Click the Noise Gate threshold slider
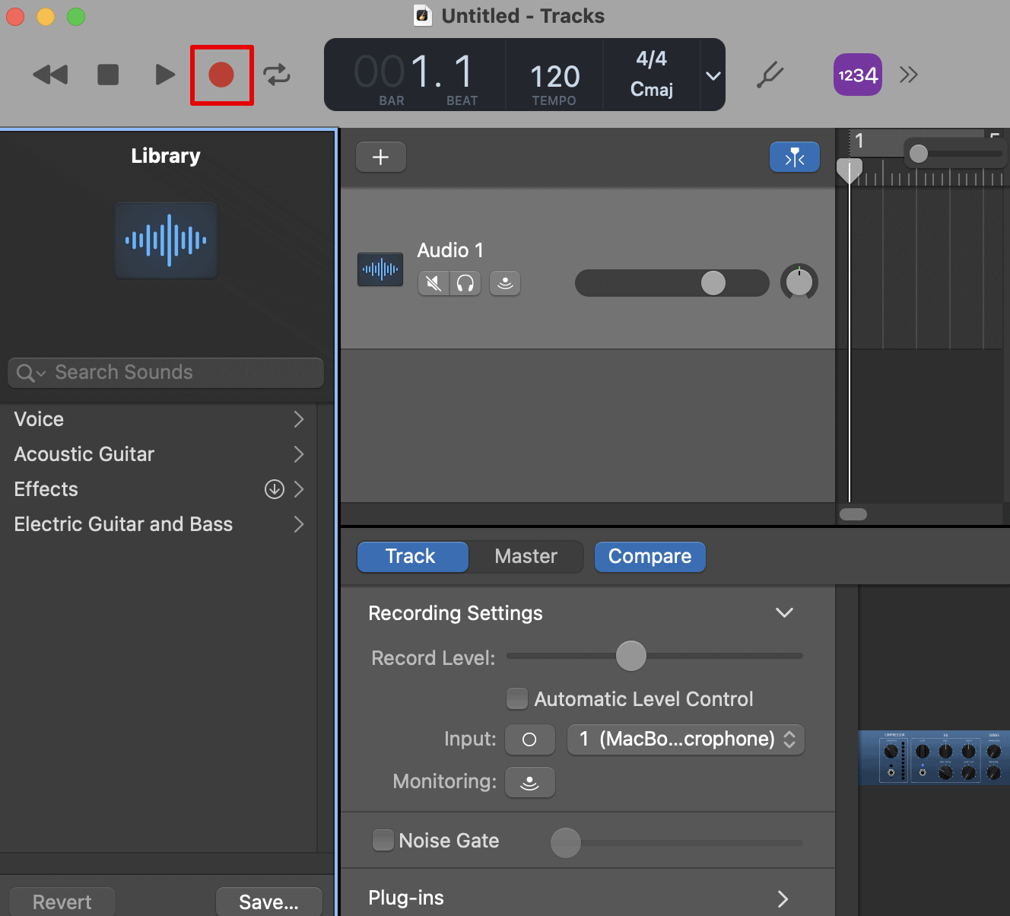Screen dimensions: 1010x916 pos(676,842)
